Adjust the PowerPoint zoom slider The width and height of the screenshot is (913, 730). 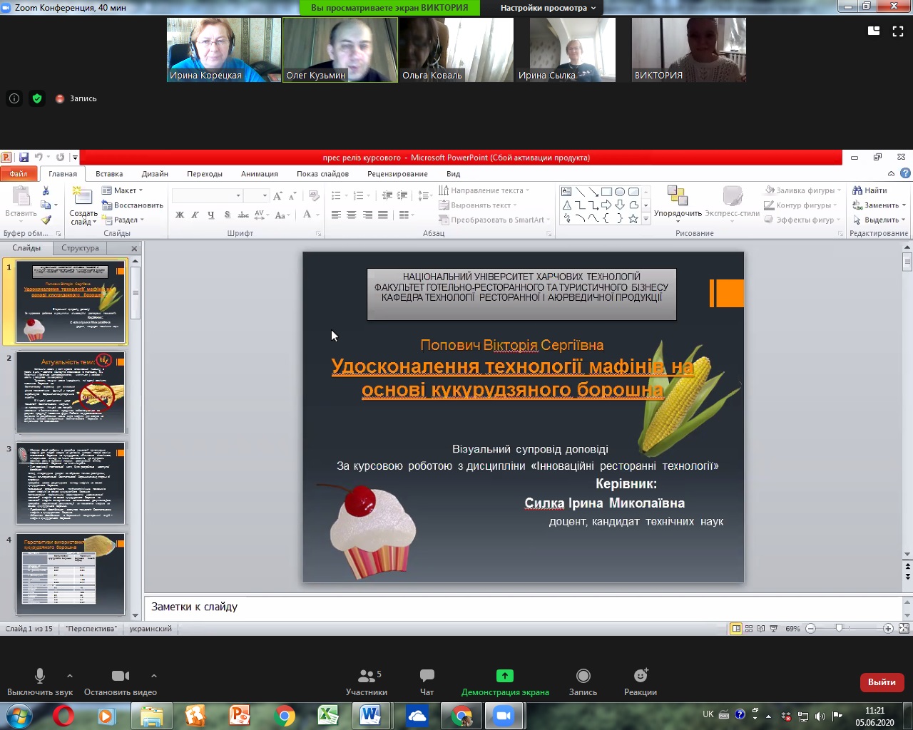840,628
